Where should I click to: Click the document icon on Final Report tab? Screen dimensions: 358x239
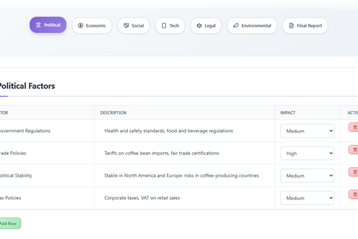coord(291,26)
